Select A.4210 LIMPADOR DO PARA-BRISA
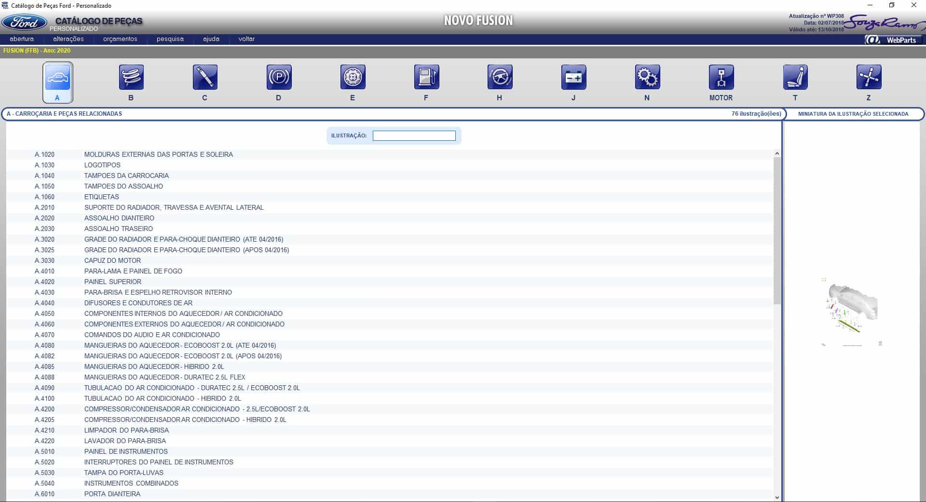The image size is (926, 502). pyautogui.click(x=389, y=430)
